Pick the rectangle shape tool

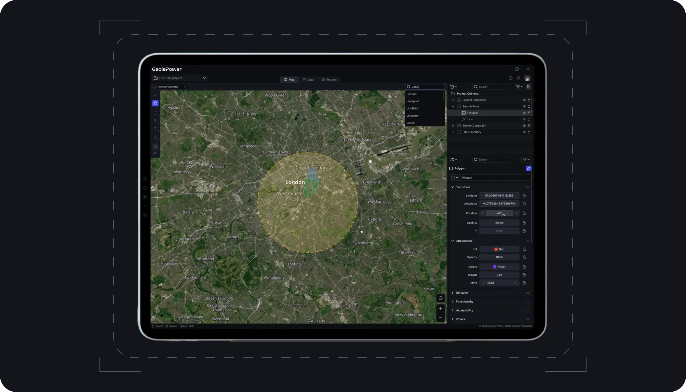(155, 113)
